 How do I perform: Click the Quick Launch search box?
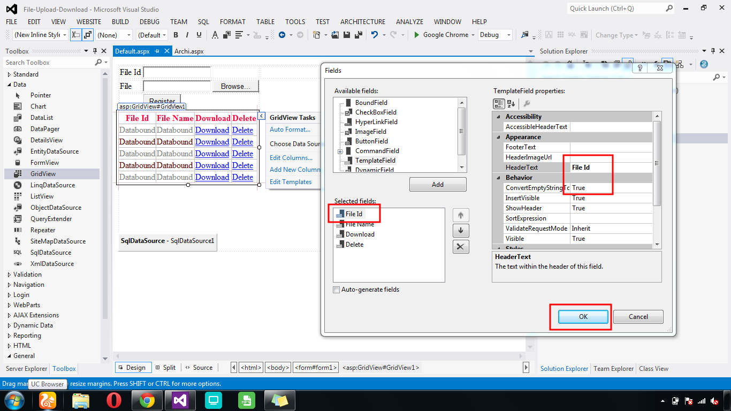pos(610,9)
